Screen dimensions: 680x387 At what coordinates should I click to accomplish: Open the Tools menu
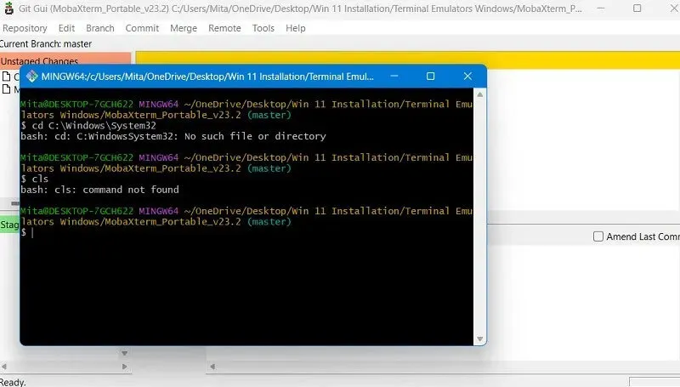[263, 28]
